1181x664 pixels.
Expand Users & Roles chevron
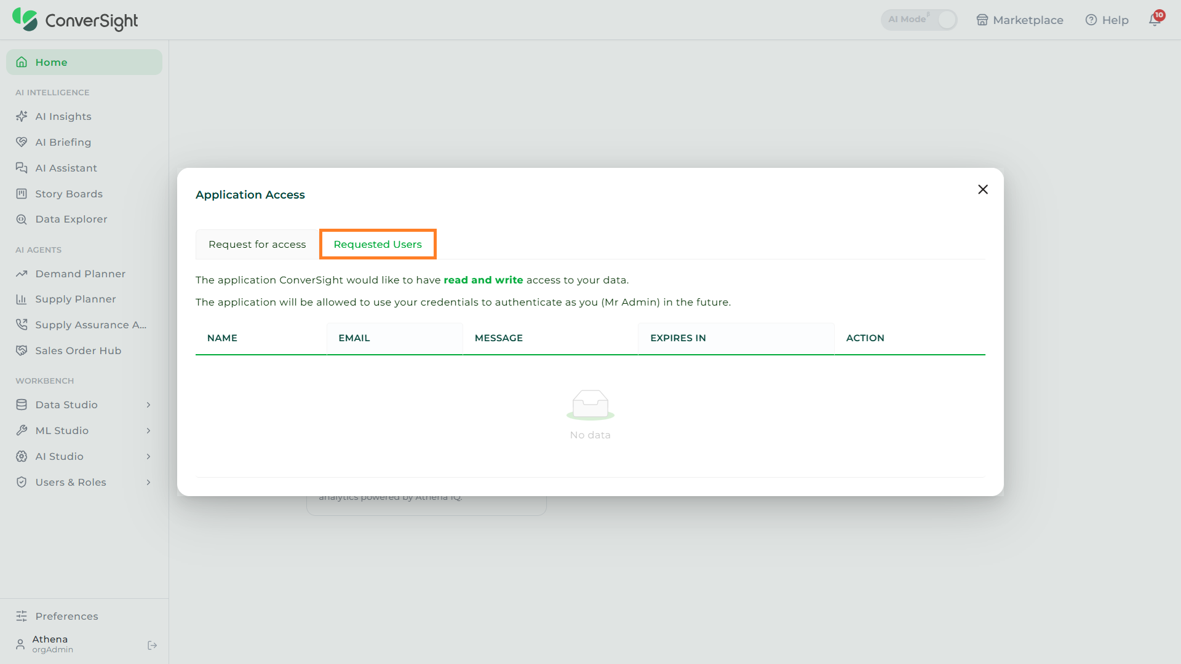pos(148,482)
